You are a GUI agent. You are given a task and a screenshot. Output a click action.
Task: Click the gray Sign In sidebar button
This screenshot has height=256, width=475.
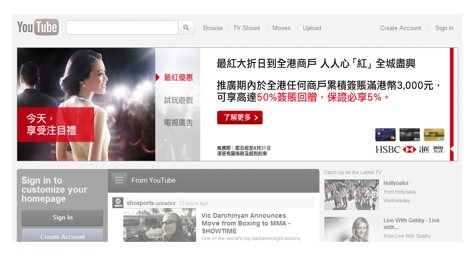(62, 217)
